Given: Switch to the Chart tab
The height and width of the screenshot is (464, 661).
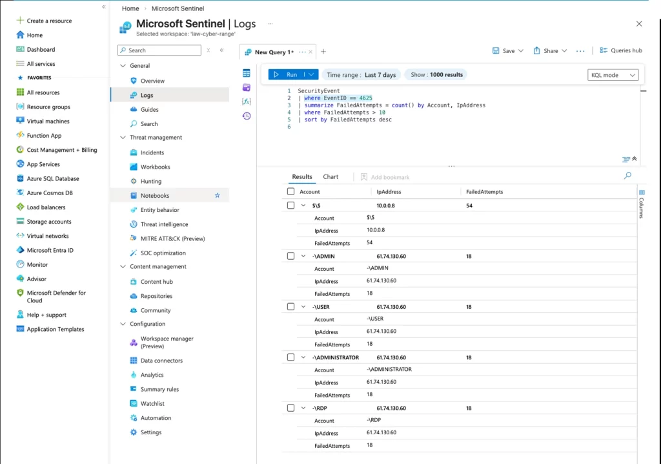Looking at the screenshot, I should point(330,176).
